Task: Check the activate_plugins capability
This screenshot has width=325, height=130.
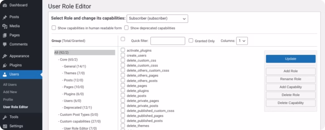Action: (x=123, y=50)
